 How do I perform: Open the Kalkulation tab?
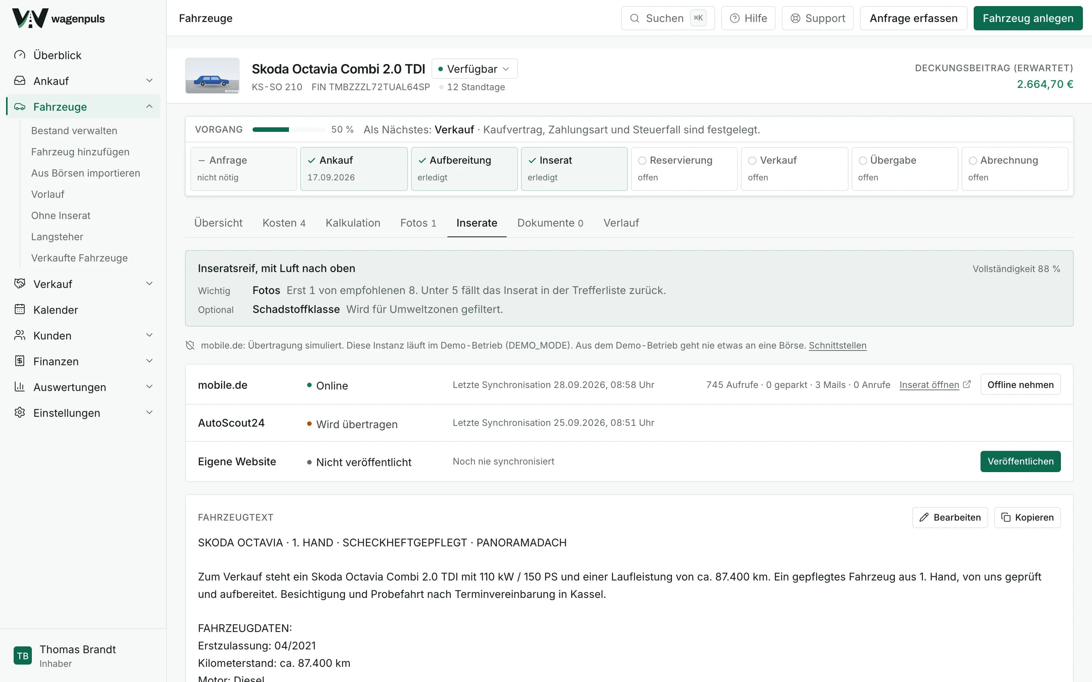click(x=353, y=223)
